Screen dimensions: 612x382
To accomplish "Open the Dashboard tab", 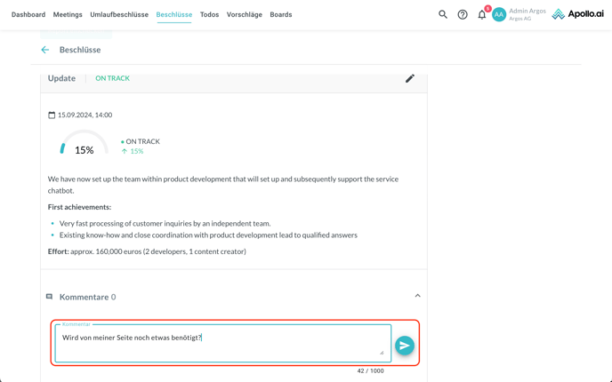I will (x=28, y=15).
